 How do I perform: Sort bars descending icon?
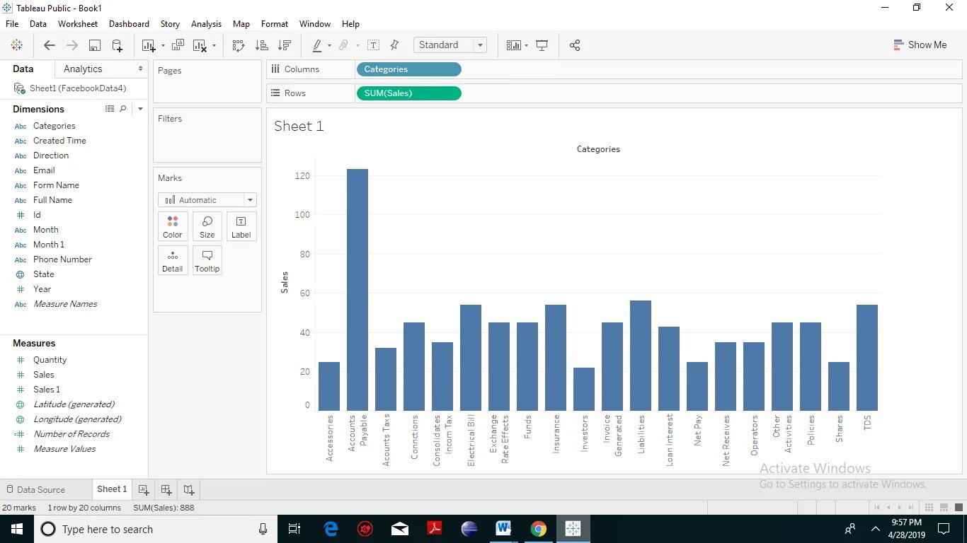285,45
